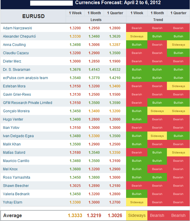The image size is (190, 221).
Task: Select Matías Salord's Sideways quarter trend cell
Action: tap(178, 153)
